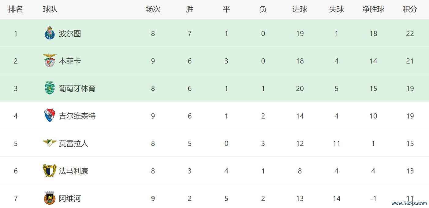This screenshot has height=208, width=429.
Task: Click the Famalicão club crest
Action: pyautogui.click(x=50, y=171)
